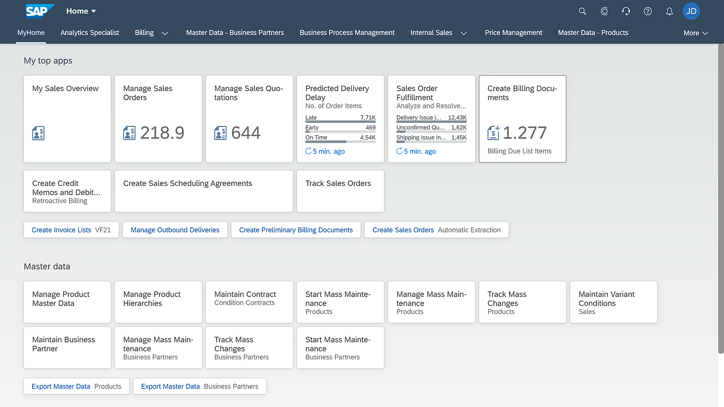Open the copilot circle icon in header
This screenshot has height=407, width=724.
click(x=604, y=11)
